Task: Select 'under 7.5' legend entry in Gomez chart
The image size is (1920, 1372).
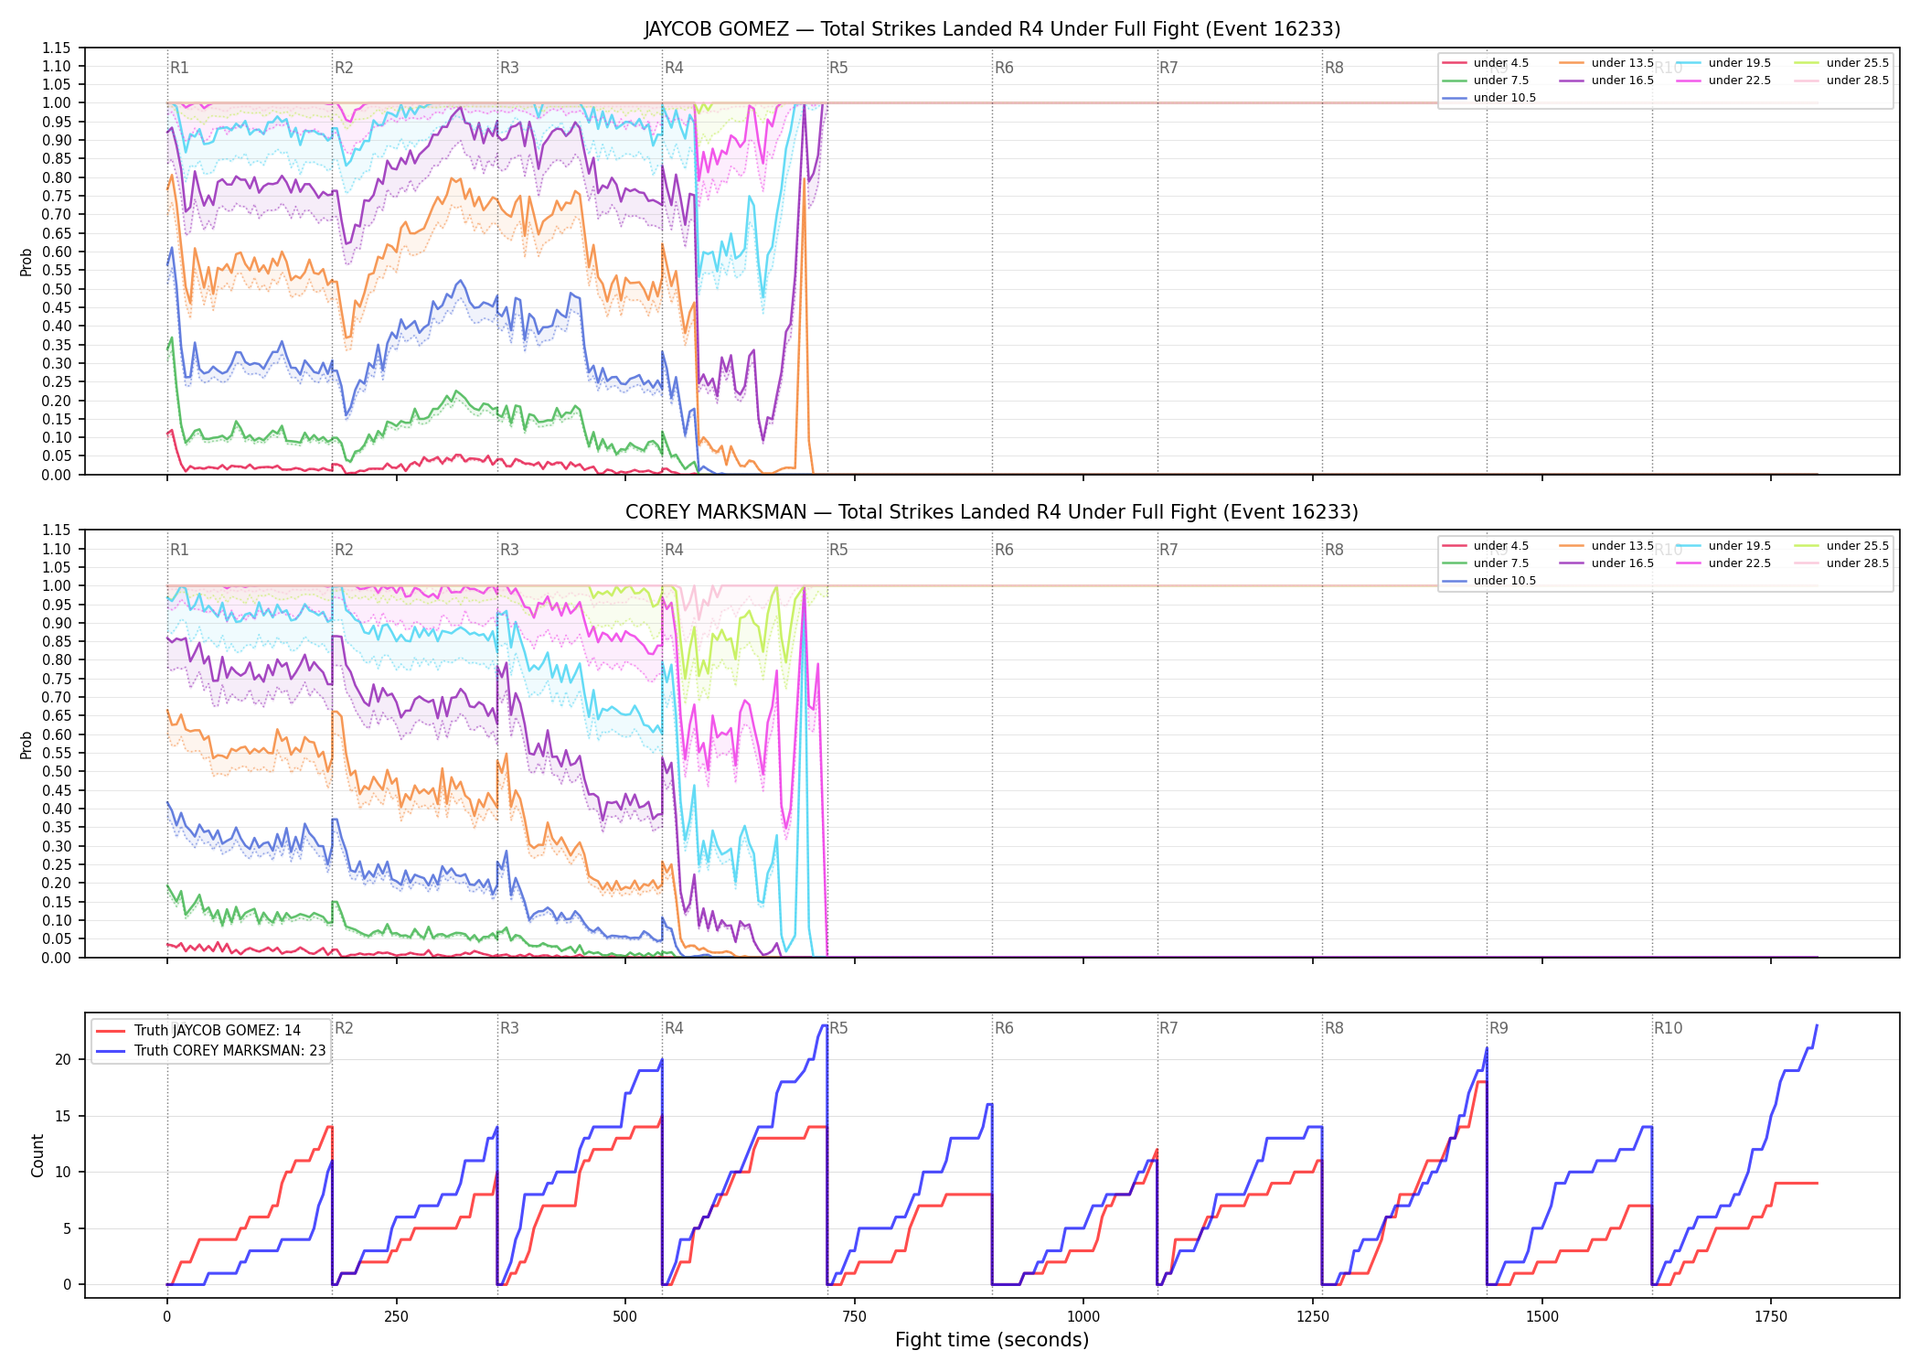Action: tap(1486, 80)
